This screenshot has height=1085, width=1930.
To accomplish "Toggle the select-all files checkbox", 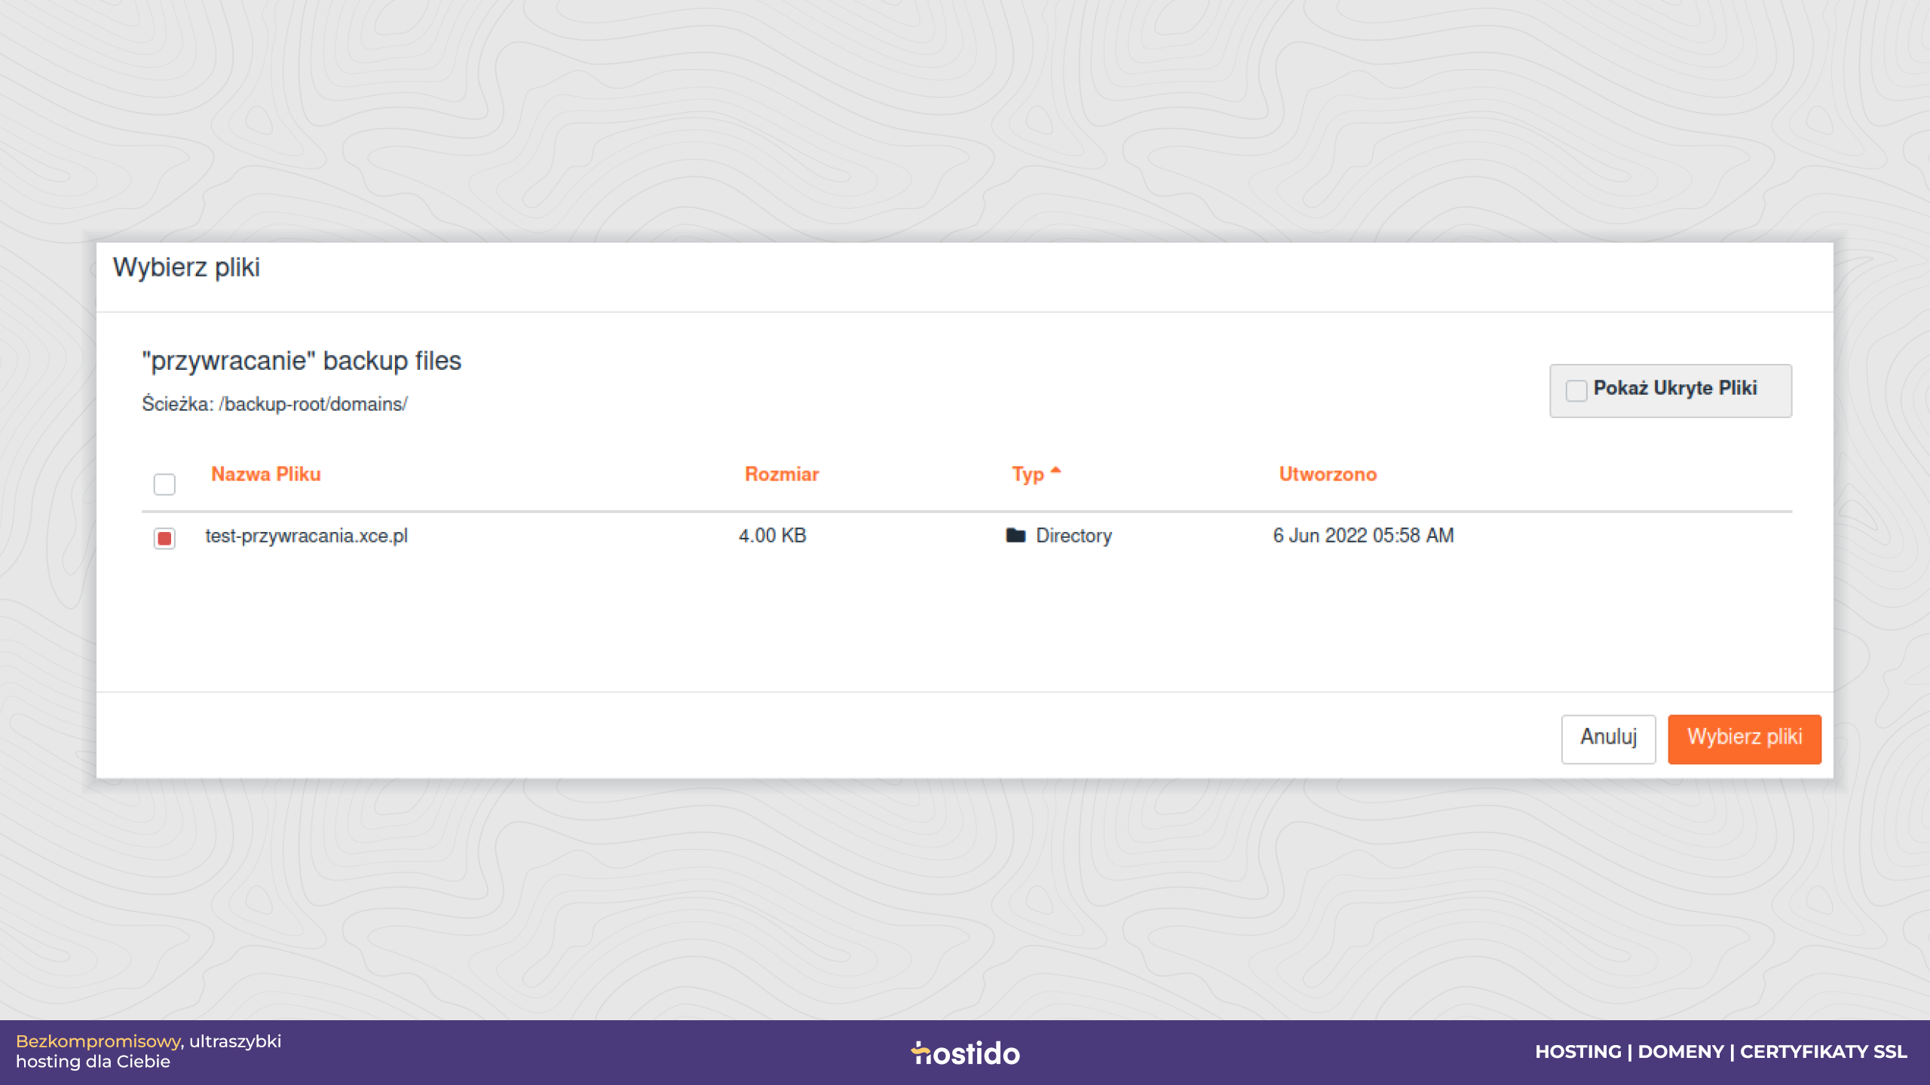I will pyautogui.click(x=164, y=484).
